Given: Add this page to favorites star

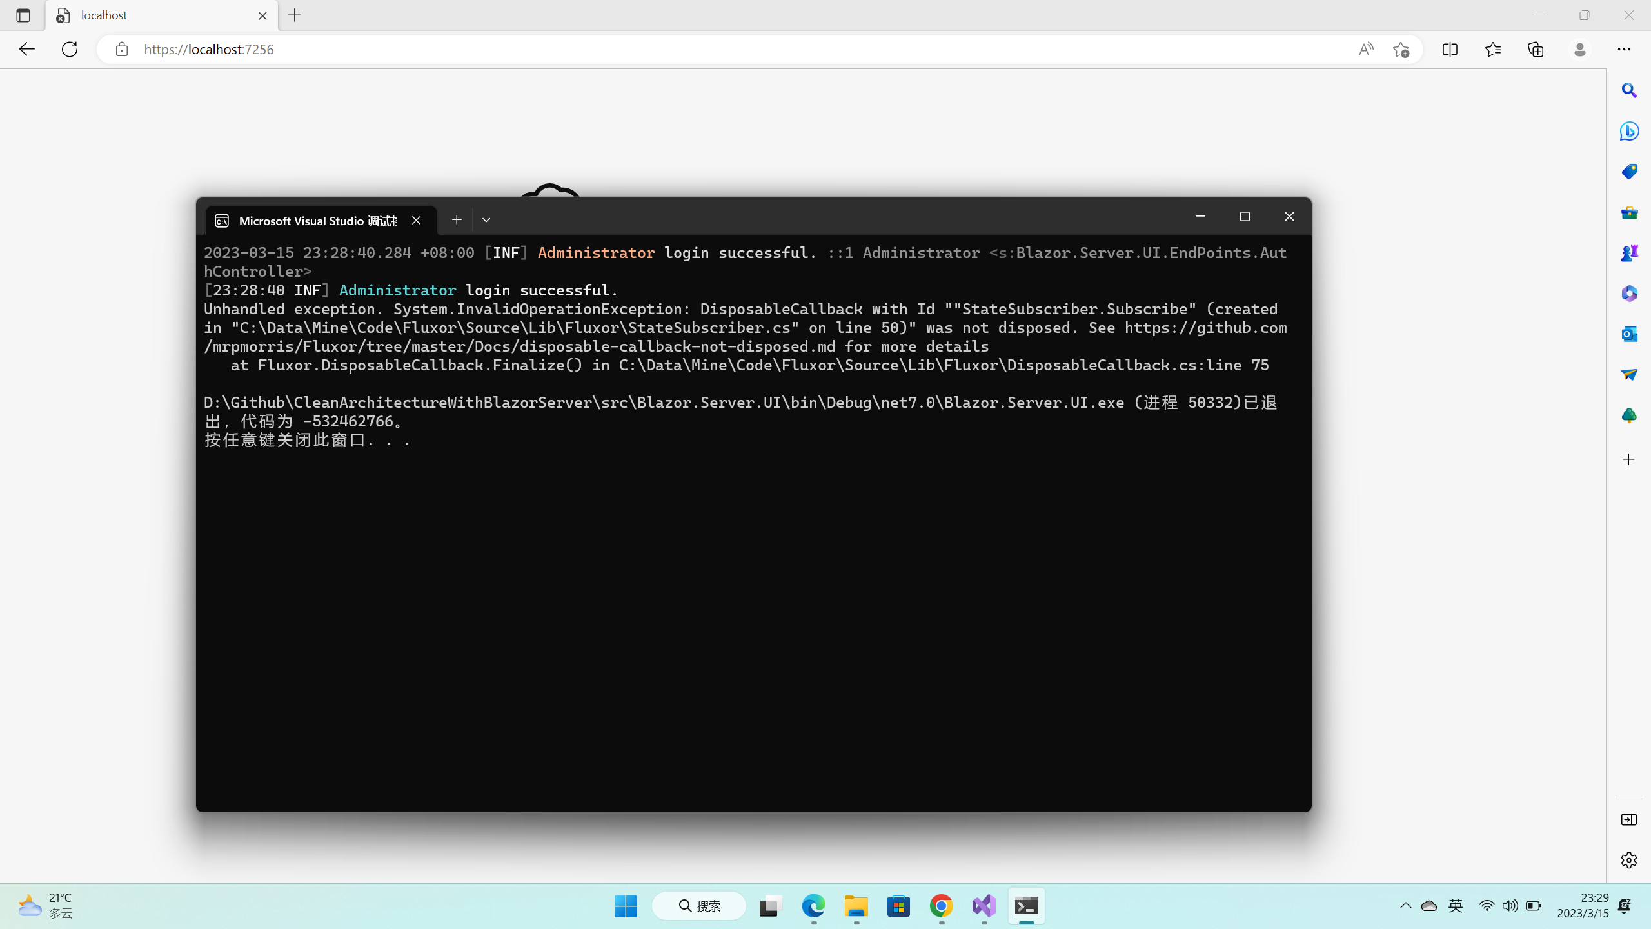Looking at the screenshot, I should point(1400,49).
